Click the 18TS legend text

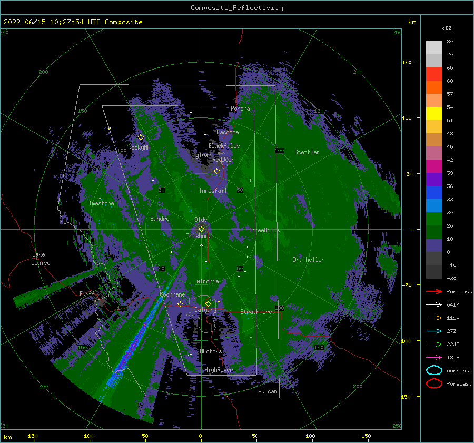point(453,358)
